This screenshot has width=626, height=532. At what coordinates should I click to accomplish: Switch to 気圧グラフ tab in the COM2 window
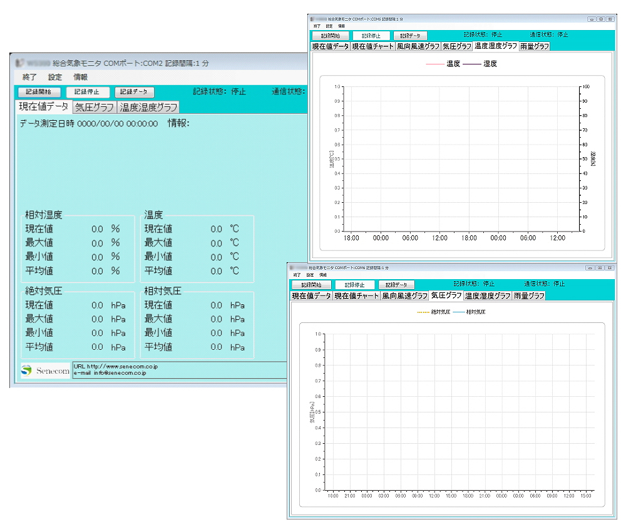(x=95, y=107)
